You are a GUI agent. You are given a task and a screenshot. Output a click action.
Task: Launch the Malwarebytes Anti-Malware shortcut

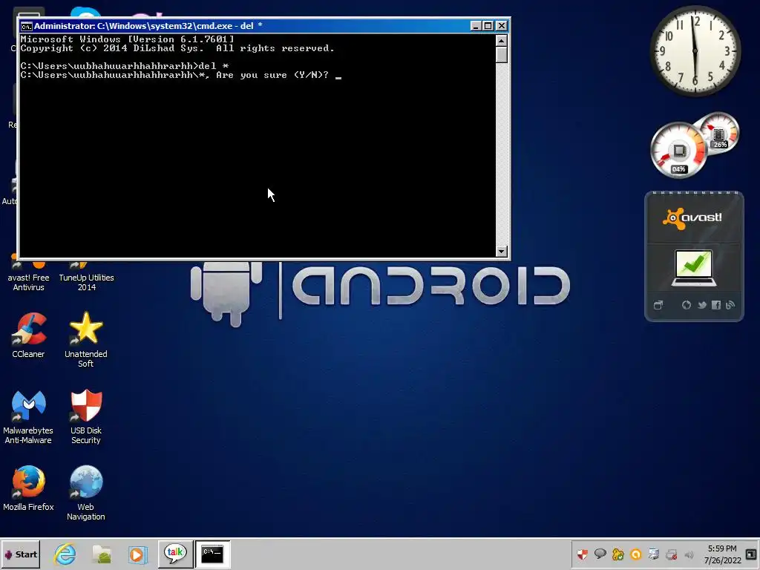pyautogui.click(x=28, y=417)
